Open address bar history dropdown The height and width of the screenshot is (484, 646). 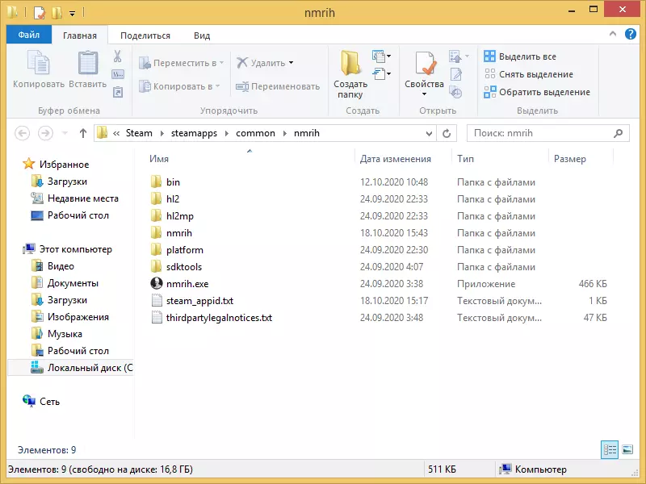point(429,133)
